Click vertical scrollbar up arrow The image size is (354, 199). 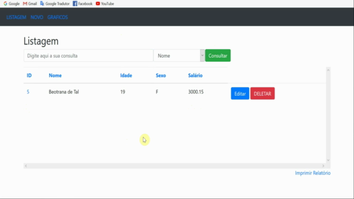[328, 70]
